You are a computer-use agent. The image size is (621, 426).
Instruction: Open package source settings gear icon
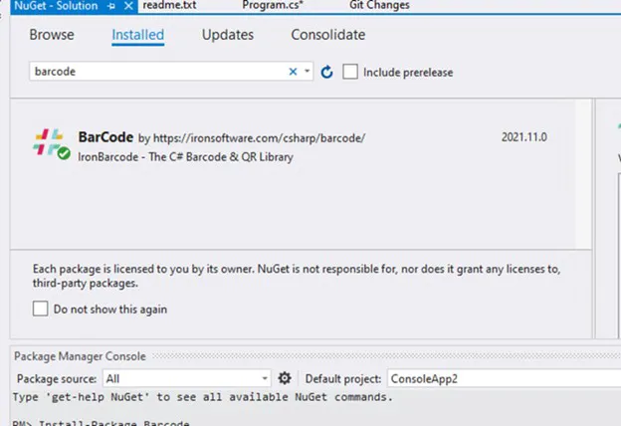285,378
